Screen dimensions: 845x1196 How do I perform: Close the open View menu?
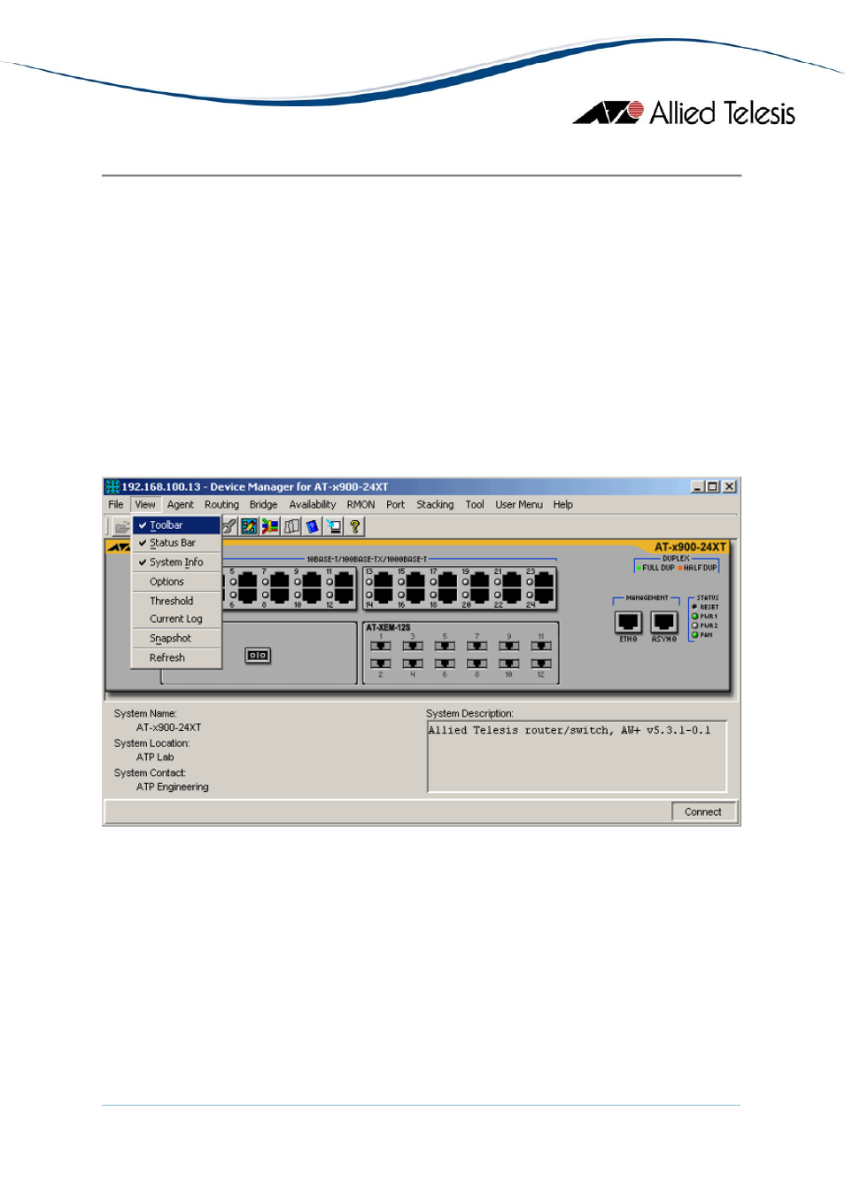[x=145, y=505]
